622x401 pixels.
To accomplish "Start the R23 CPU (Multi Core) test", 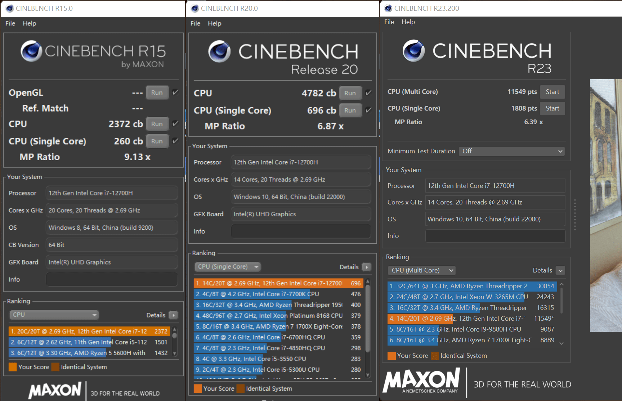I will (x=552, y=92).
